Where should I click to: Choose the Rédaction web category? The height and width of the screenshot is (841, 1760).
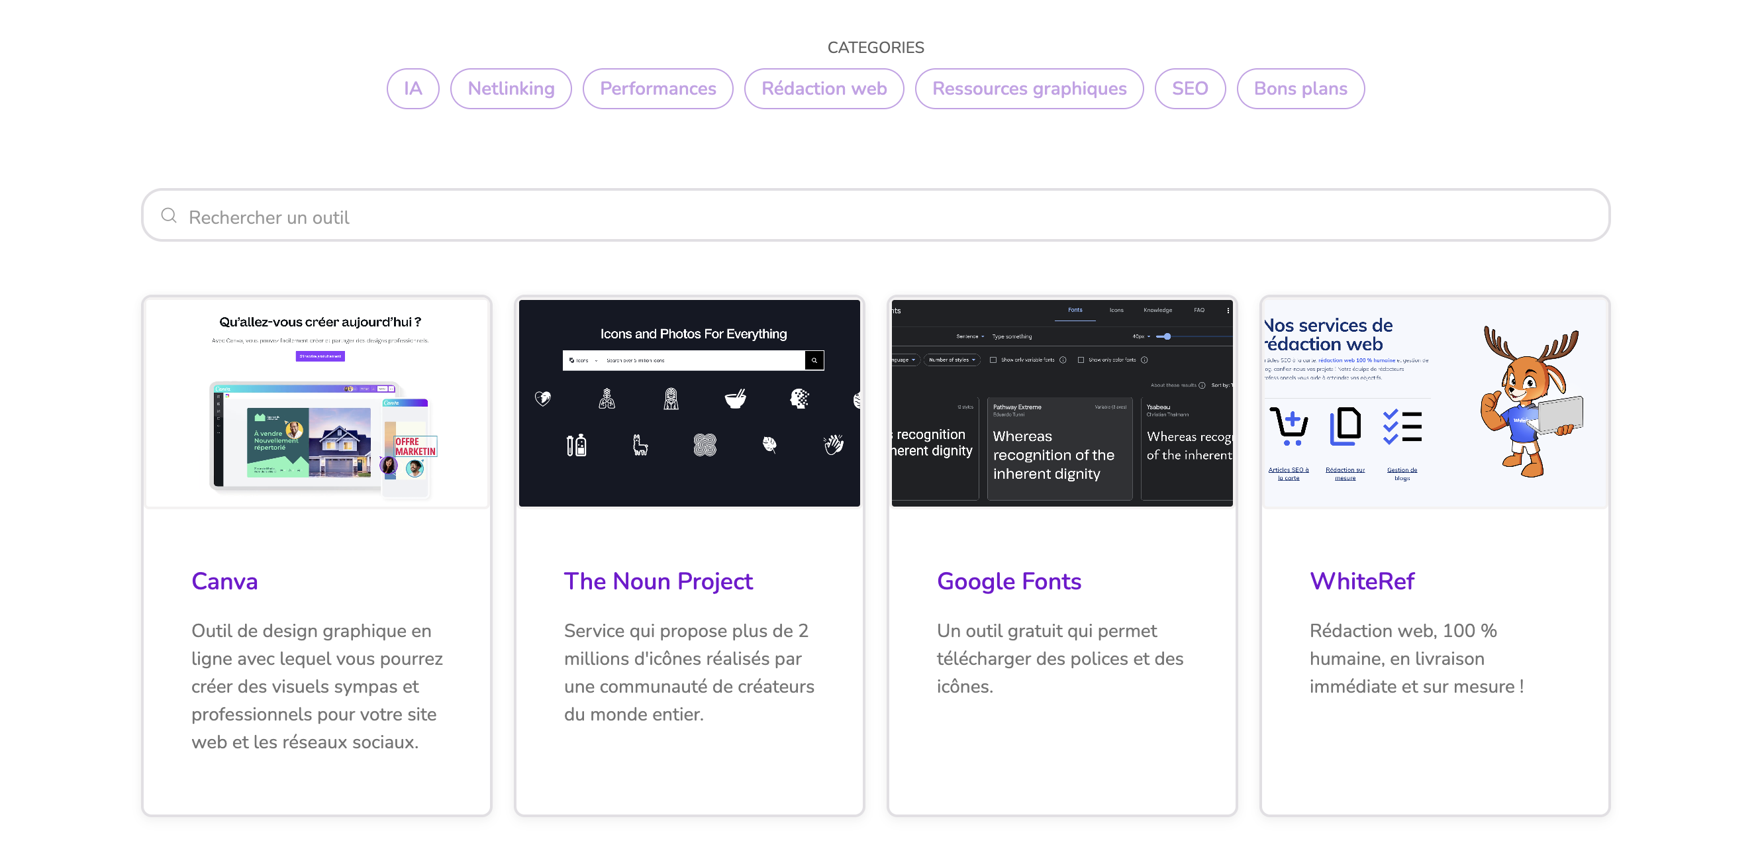click(824, 89)
